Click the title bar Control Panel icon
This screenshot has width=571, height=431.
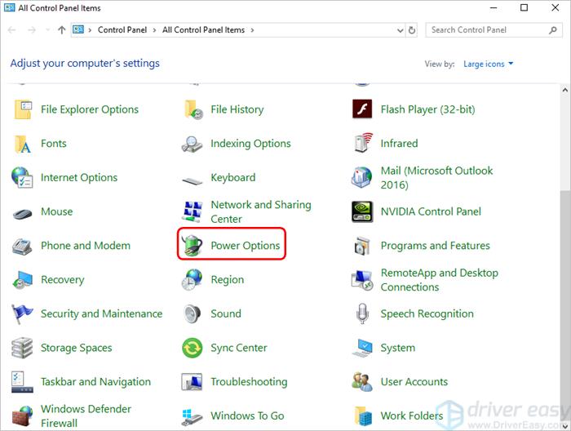10,7
